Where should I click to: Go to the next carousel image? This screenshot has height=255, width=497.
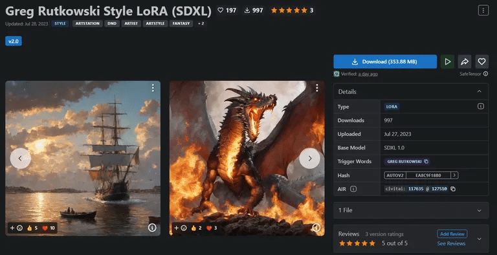point(310,159)
